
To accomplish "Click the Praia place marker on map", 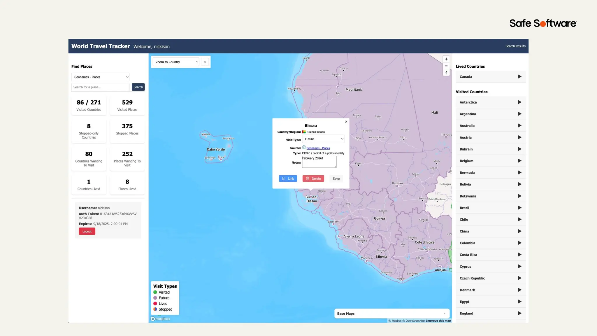I will click(x=221, y=160).
